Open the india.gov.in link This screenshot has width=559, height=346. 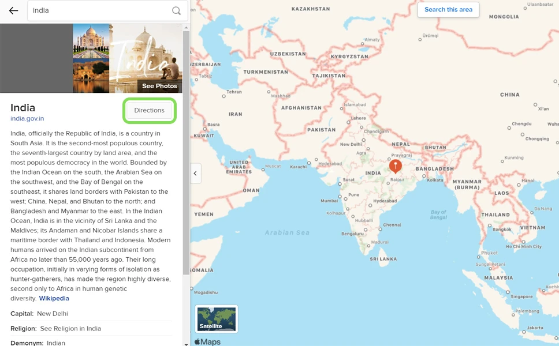27,119
